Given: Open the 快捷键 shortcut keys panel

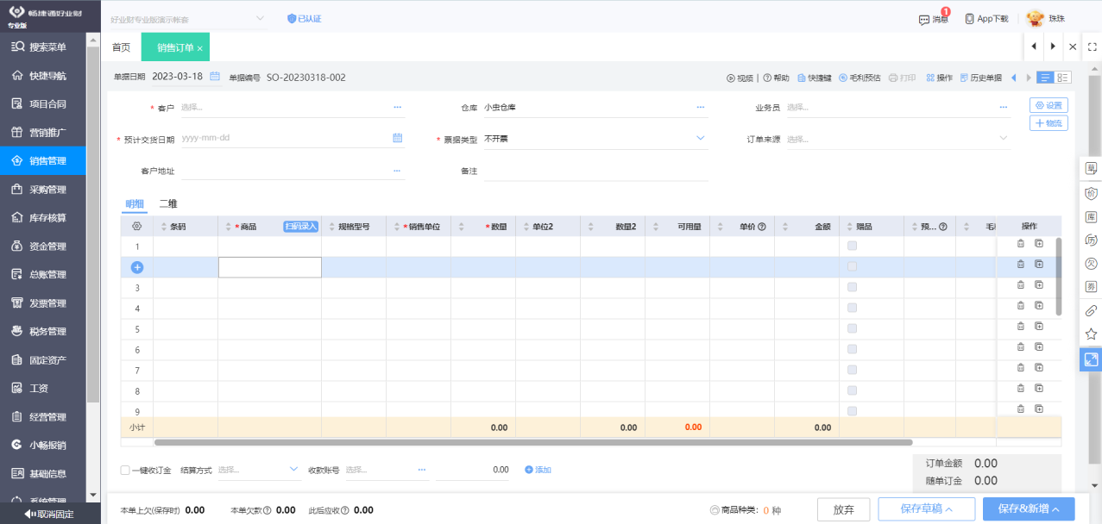Looking at the screenshot, I should coord(820,77).
